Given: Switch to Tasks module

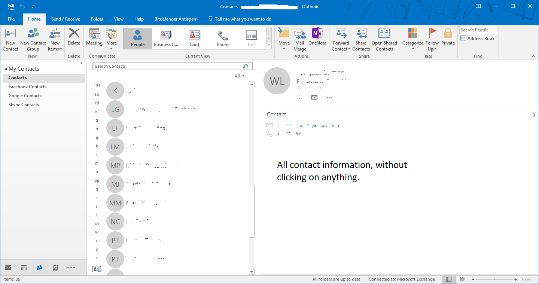Looking at the screenshot, I should (55, 268).
